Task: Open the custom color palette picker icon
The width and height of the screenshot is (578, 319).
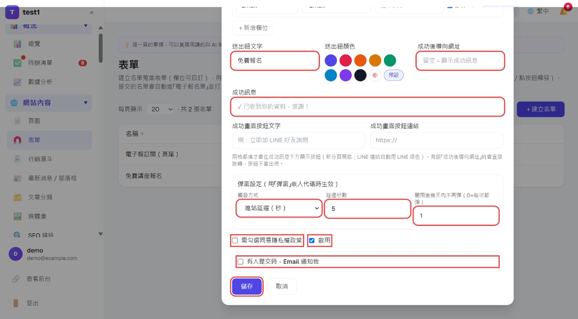Action: pyautogui.click(x=375, y=75)
